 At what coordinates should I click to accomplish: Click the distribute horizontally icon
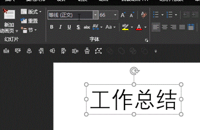click(75, 51)
